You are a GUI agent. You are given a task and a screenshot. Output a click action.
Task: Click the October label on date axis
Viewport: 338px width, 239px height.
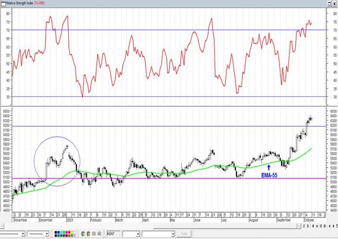[309, 220]
